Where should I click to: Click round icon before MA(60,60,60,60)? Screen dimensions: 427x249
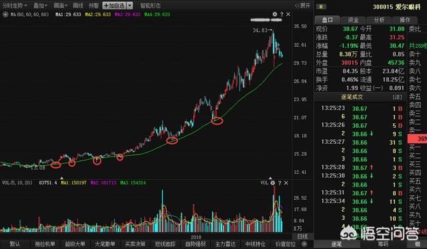(x=5, y=15)
